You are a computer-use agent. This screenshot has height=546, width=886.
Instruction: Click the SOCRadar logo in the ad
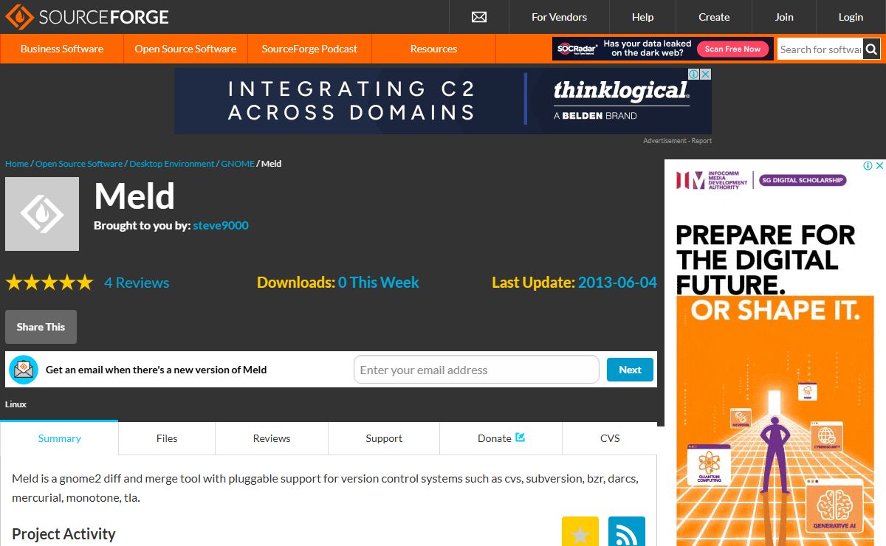(x=577, y=49)
